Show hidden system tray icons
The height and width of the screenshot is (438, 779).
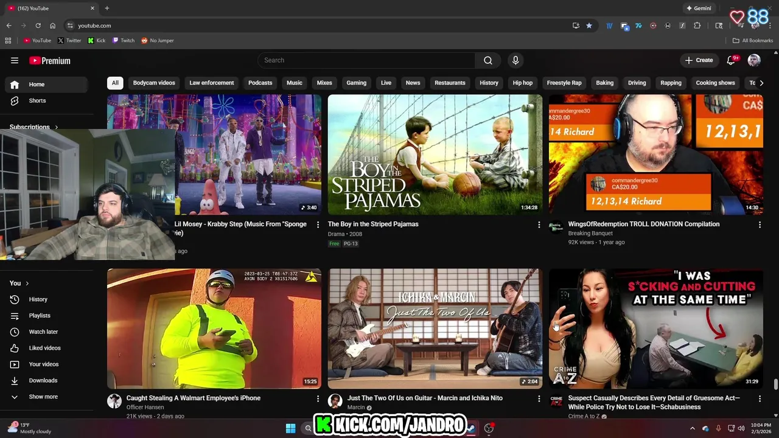692,428
